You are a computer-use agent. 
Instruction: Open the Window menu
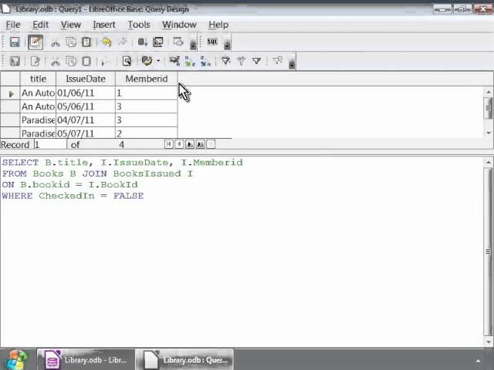179,25
